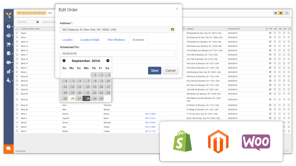Expand the help sidebar submenu arrow
The height and width of the screenshot is (166, 296).
click(13, 27)
